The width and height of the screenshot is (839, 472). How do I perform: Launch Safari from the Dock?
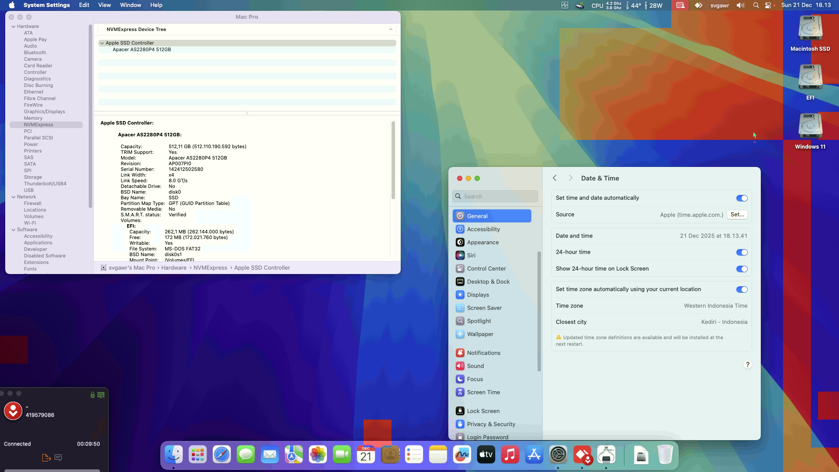[222, 455]
